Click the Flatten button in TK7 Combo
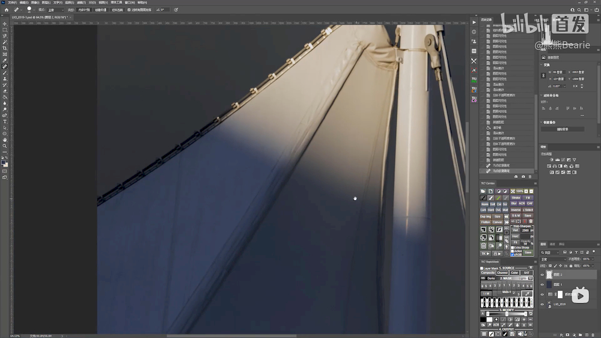601x338 pixels. [x=486, y=222]
